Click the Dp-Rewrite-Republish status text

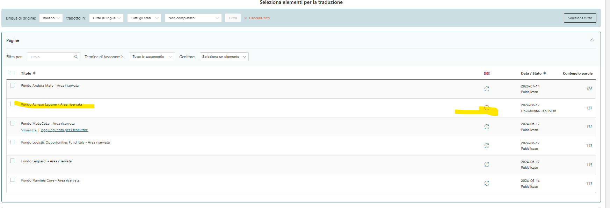point(538,111)
